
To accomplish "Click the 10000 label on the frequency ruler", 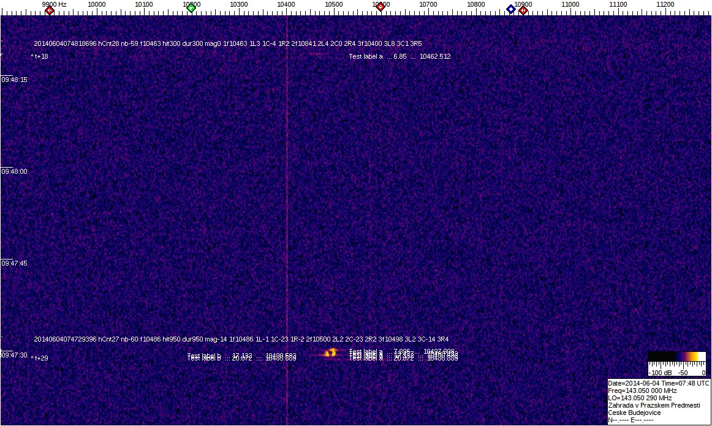I will (x=96, y=4).
